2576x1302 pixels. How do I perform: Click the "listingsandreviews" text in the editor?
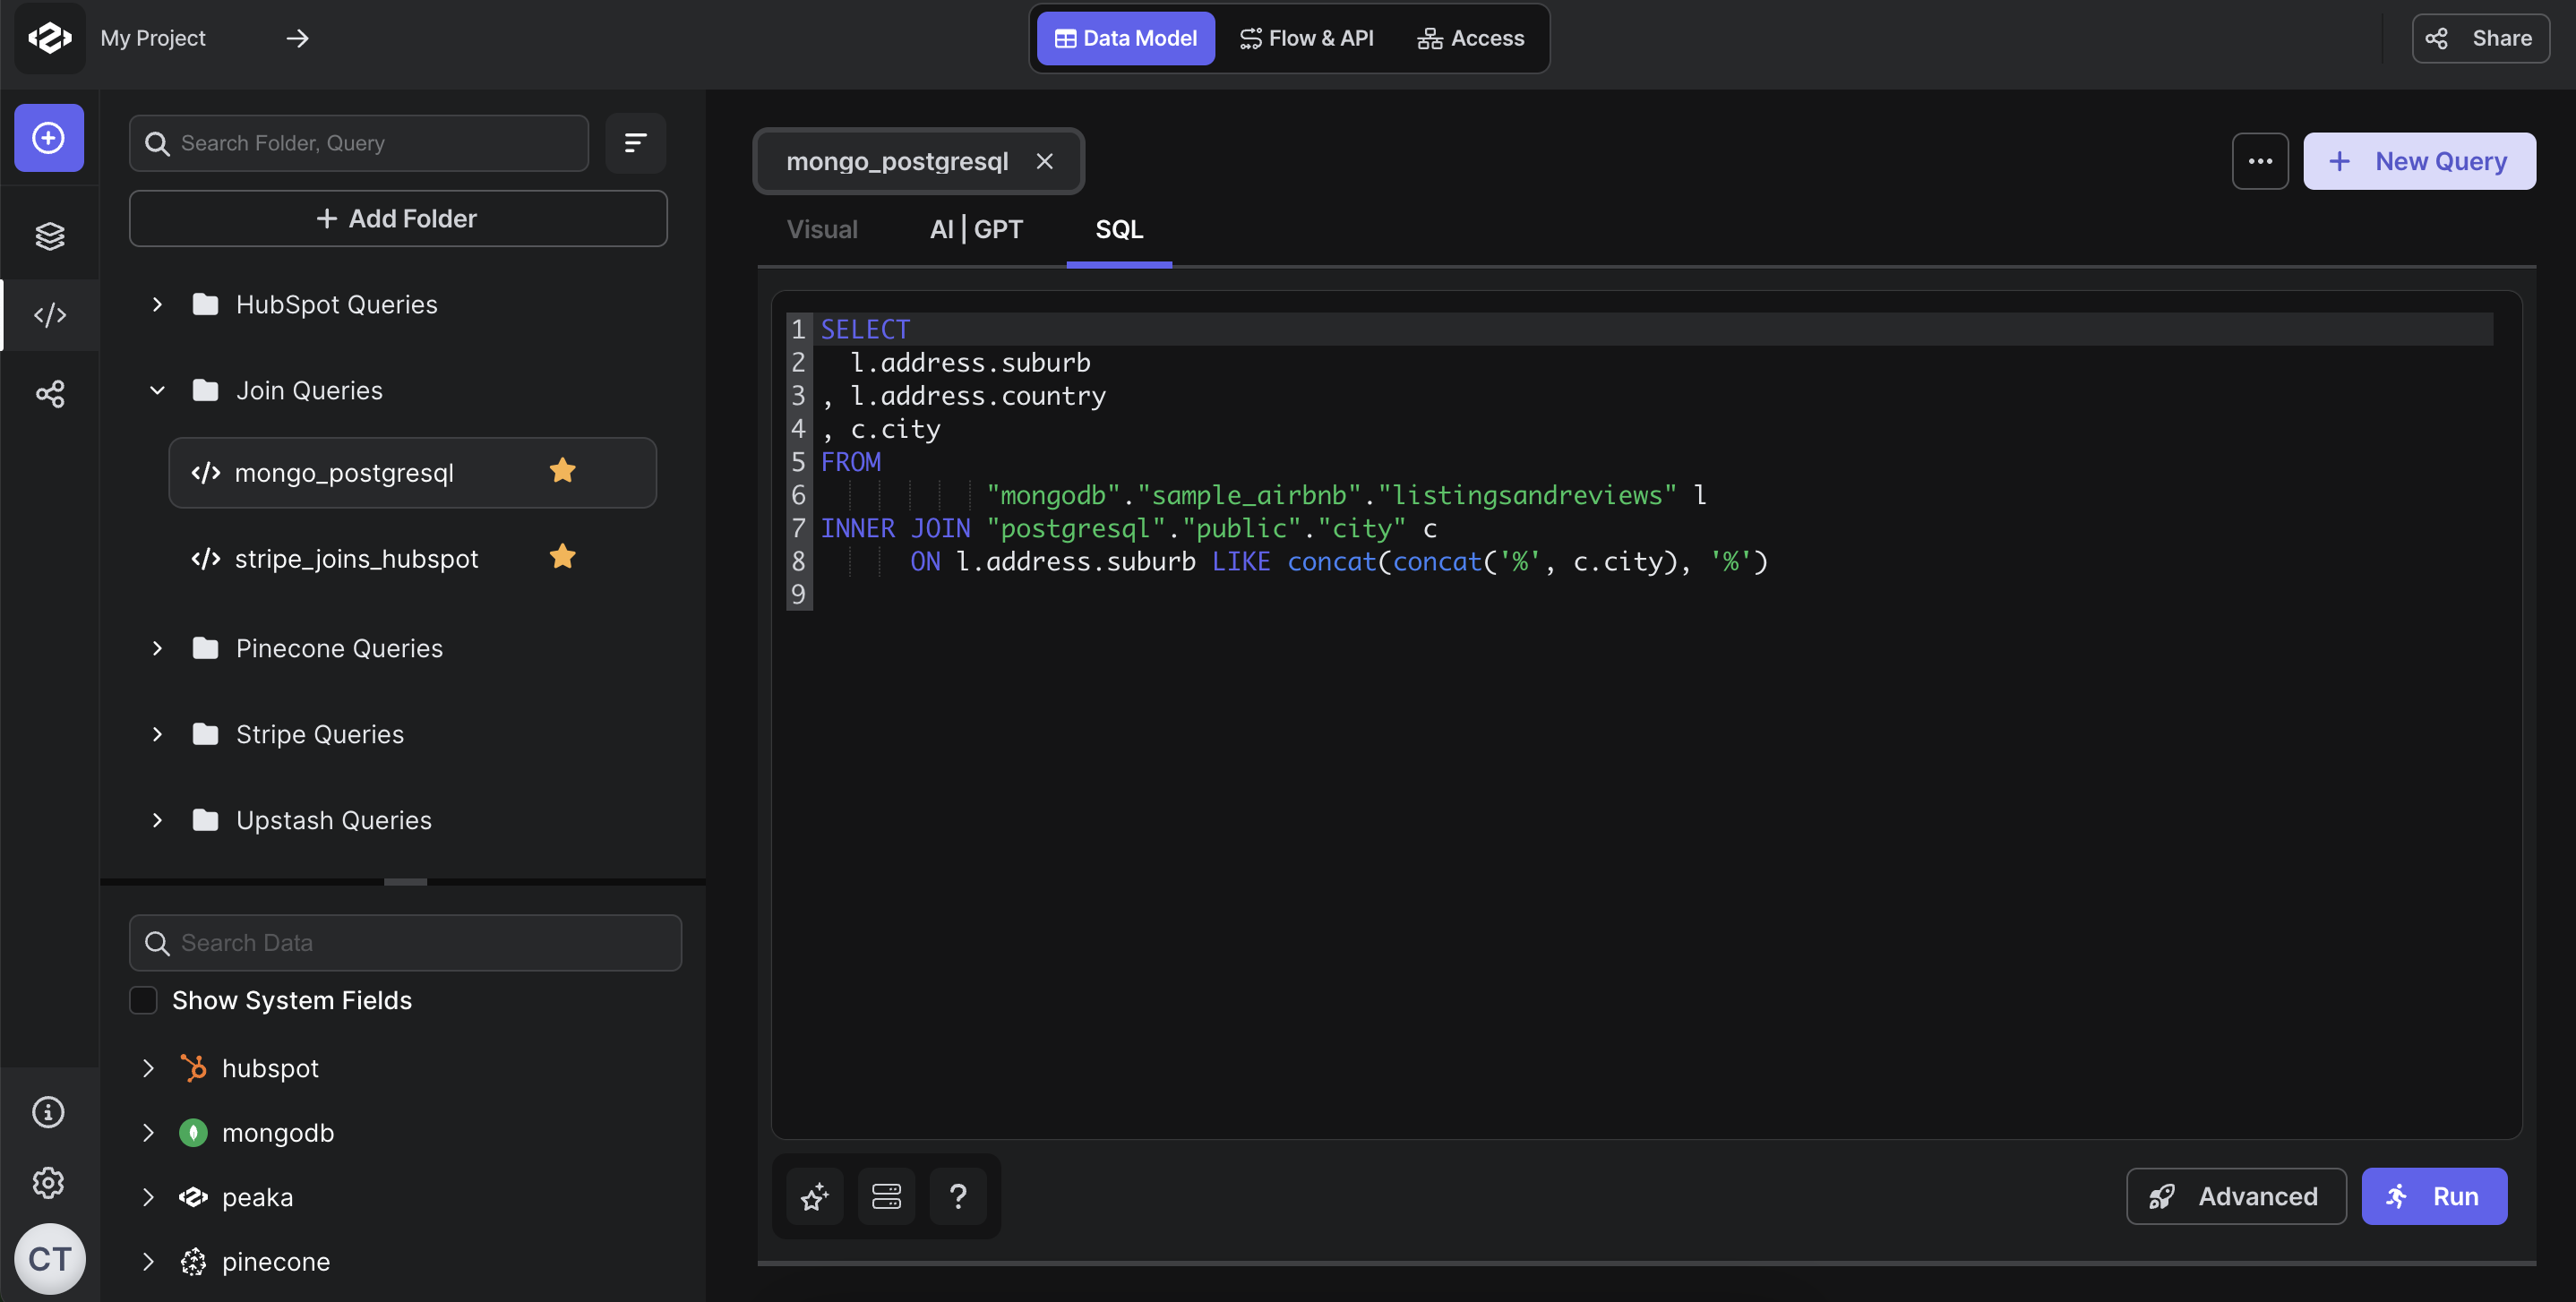click(x=1527, y=495)
